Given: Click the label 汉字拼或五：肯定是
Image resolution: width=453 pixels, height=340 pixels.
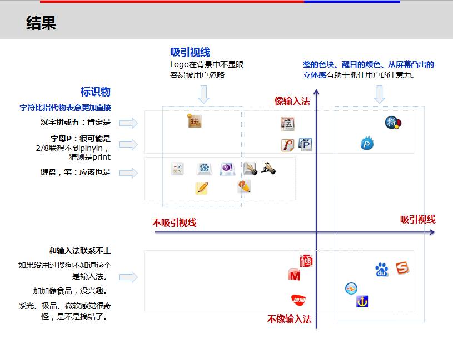Looking at the screenshot, I should tap(76, 122).
